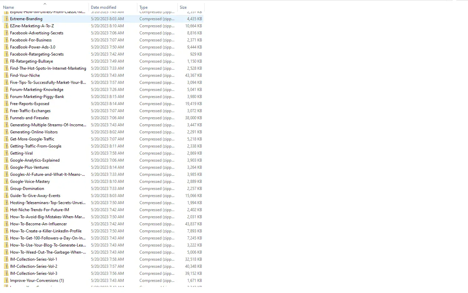This screenshot has width=468, height=293.
Task: Select the How-To-Create-a-Killer-LinkedIn-Profile file name
Action: (x=46, y=231)
